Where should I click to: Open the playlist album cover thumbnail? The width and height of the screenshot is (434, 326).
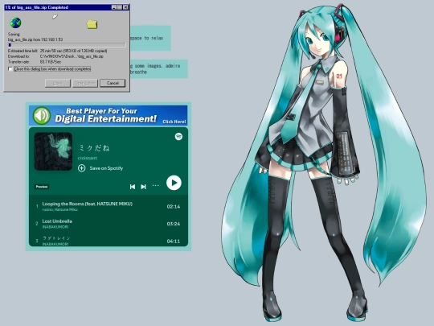pos(53,151)
